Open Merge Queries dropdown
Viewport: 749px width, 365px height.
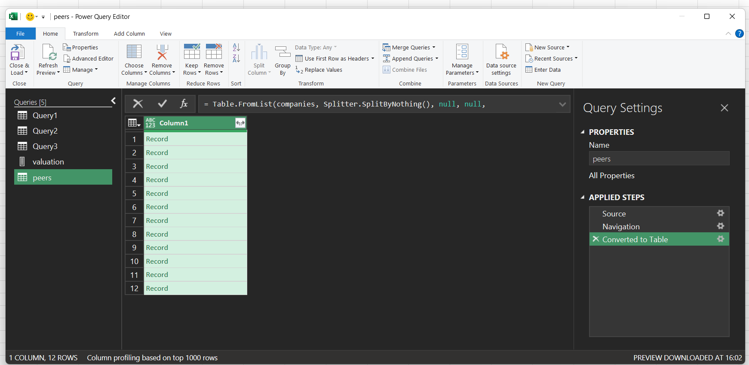[409, 47]
